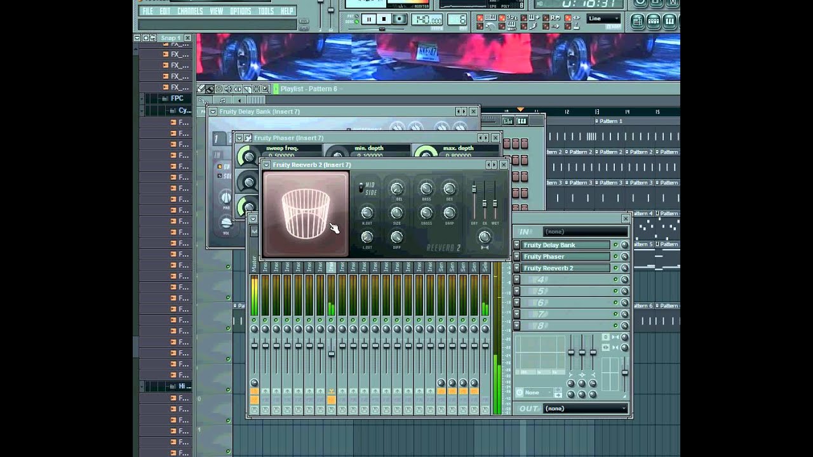Click previous preset arrow in Fruity Phaser
813x457 pixels.
[x=481, y=138]
